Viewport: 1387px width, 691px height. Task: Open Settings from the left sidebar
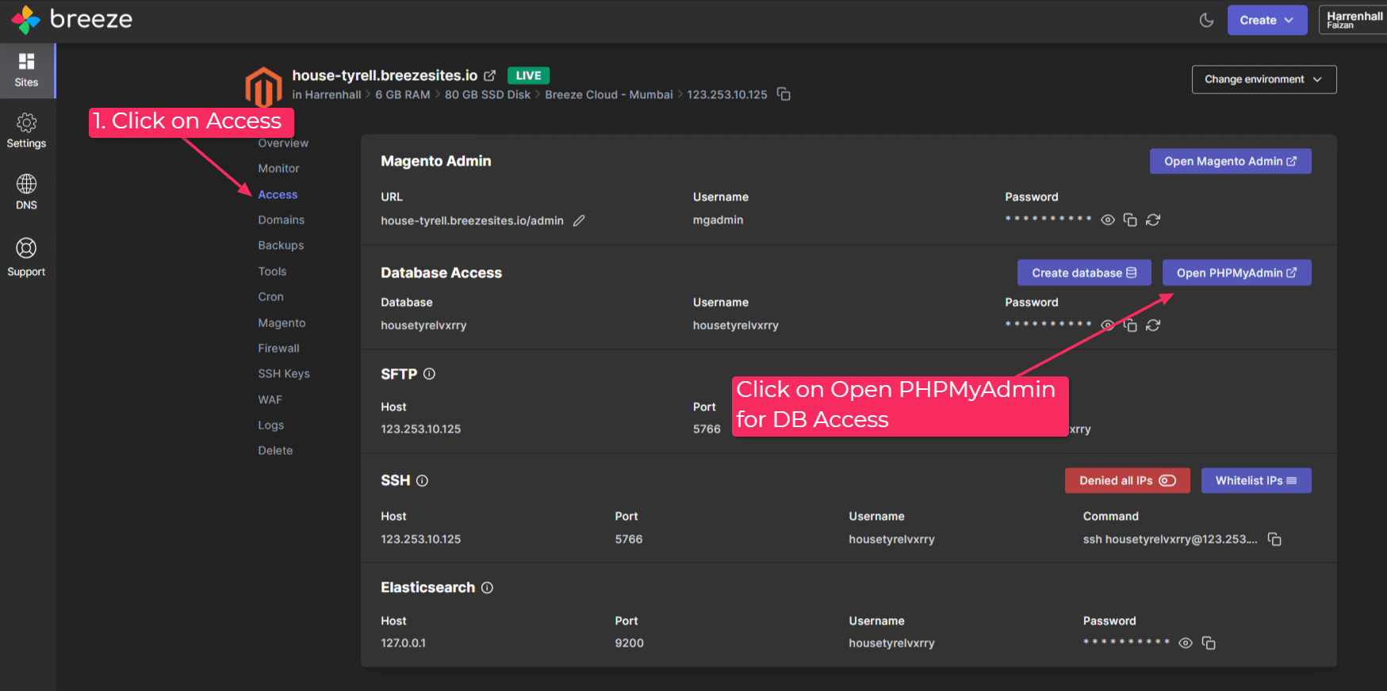coord(26,132)
